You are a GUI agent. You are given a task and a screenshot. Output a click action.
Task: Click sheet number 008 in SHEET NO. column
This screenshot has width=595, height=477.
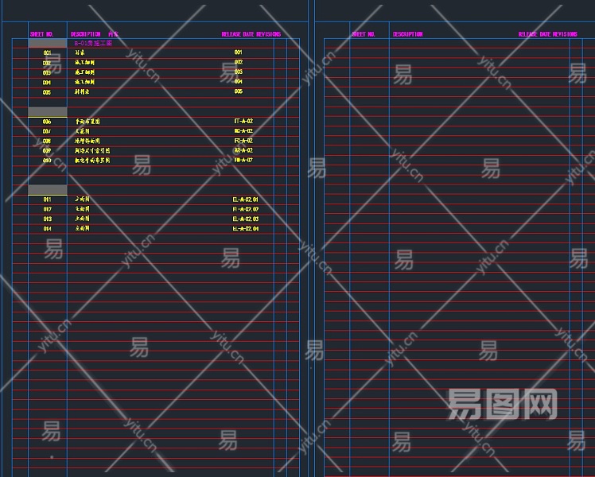[47, 141]
